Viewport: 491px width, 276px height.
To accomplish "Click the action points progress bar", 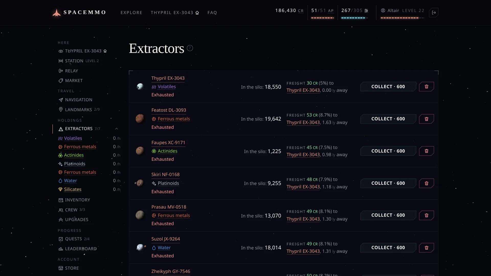I will (x=322, y=18).
